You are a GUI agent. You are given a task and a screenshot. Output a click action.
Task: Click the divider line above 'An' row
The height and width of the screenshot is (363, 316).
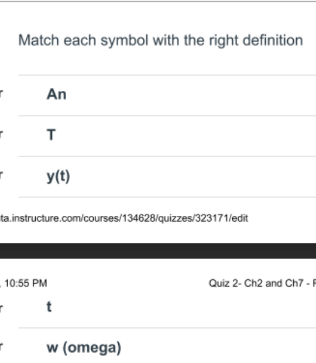coord(167,75)
